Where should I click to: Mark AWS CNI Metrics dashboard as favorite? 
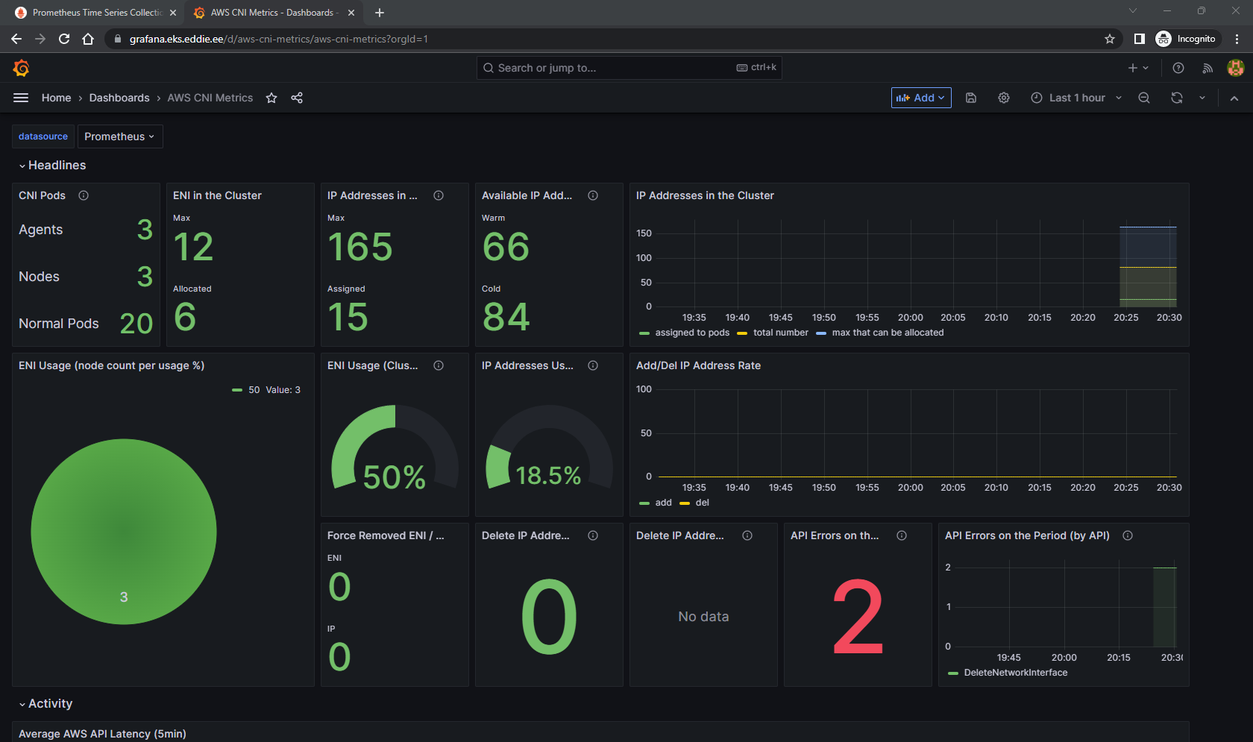pyautogui.click(x=271, y=98)
